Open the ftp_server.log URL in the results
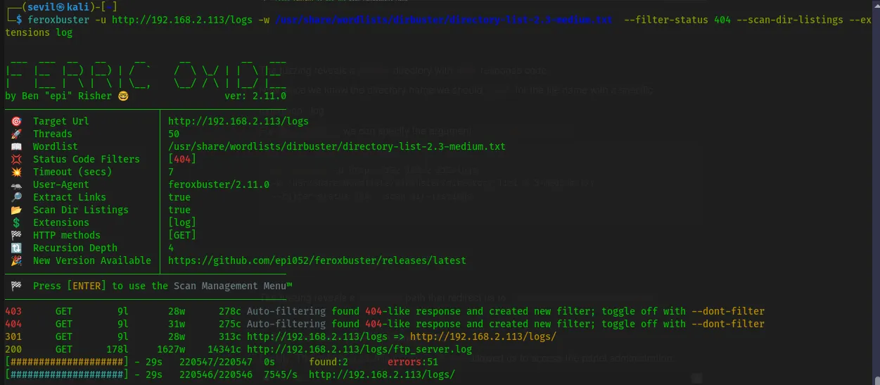The width and height of the screenshot is (880, 385). [x=359, y=349]
